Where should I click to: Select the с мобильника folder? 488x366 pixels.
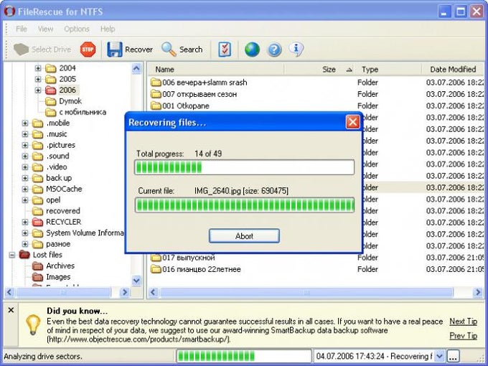(83, 112)
